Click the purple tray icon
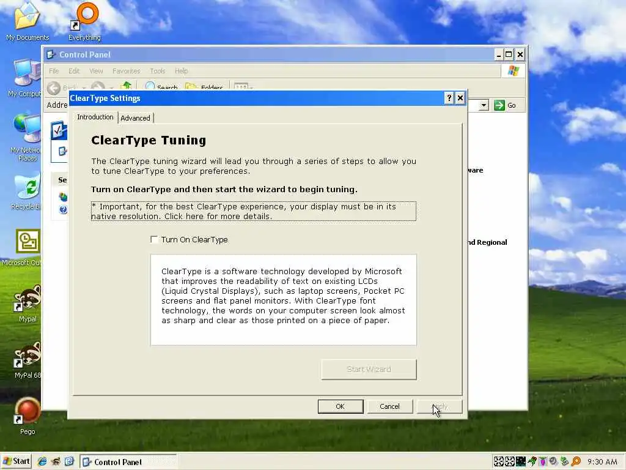This screenshot has height=470, width=626. pos(543,461)
